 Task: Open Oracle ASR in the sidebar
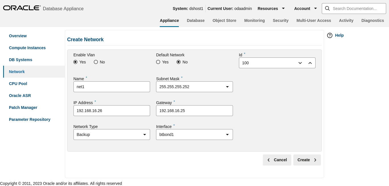coord(20,96)
